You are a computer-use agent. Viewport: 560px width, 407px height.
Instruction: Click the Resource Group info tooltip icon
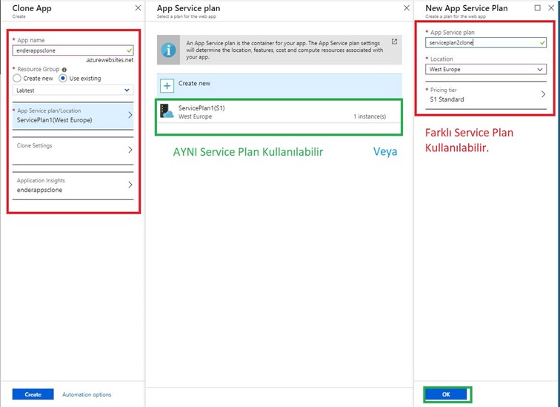[x=64, y=70]
